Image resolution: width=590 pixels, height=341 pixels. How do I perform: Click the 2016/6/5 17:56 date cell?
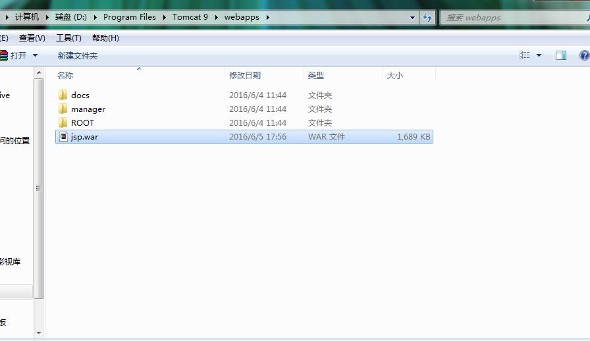(x=257, y=137)
